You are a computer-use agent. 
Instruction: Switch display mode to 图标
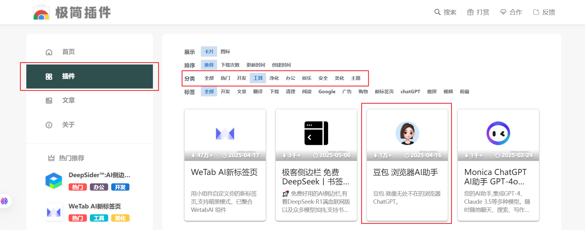(x=225, y=52)
